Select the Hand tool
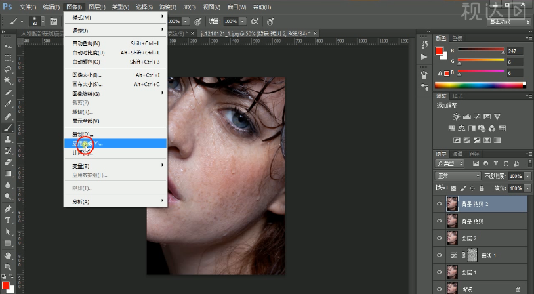534x294 pixels. tap(8, 255)
